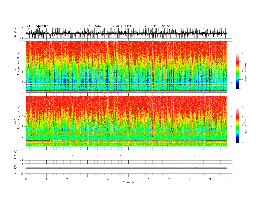Click the "ch.1(V)" axis label

coord(16,33)
